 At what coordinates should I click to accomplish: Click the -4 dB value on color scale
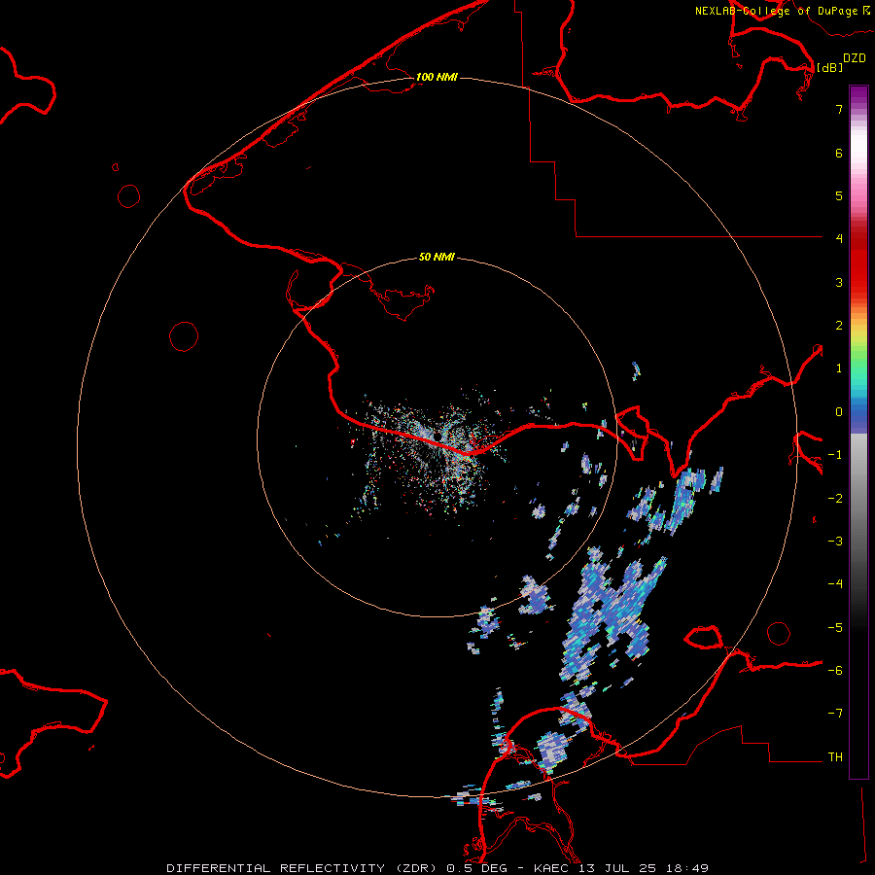(x=835, y=584)
